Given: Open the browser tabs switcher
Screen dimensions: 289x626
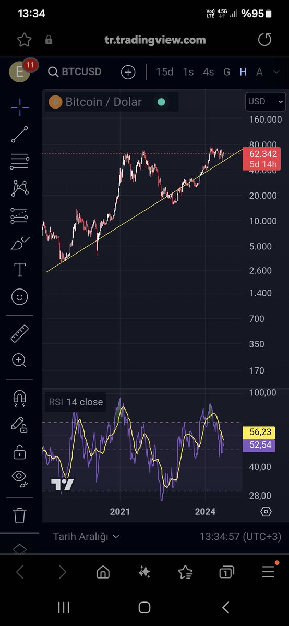Looking at the screenshot, I should coord(226,572).
